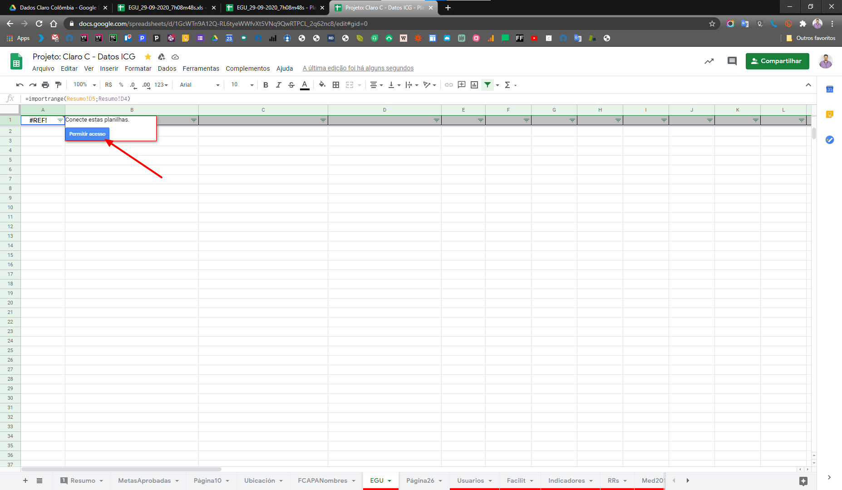This screenshot has width=842, height=490.
Task: Format as currency R$
Action: click(x=108, y=85)
